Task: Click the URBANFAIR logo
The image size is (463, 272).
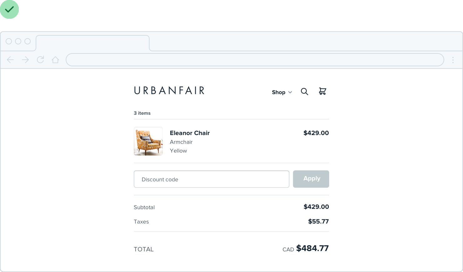Action: [x=169, y=91]
